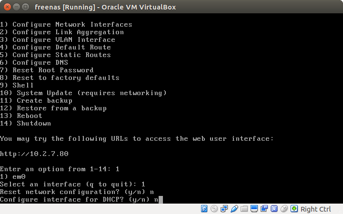This screenshot has height=214, width=343.
Task: Click the mouse integration status icon
Action: tap(284, 209)
